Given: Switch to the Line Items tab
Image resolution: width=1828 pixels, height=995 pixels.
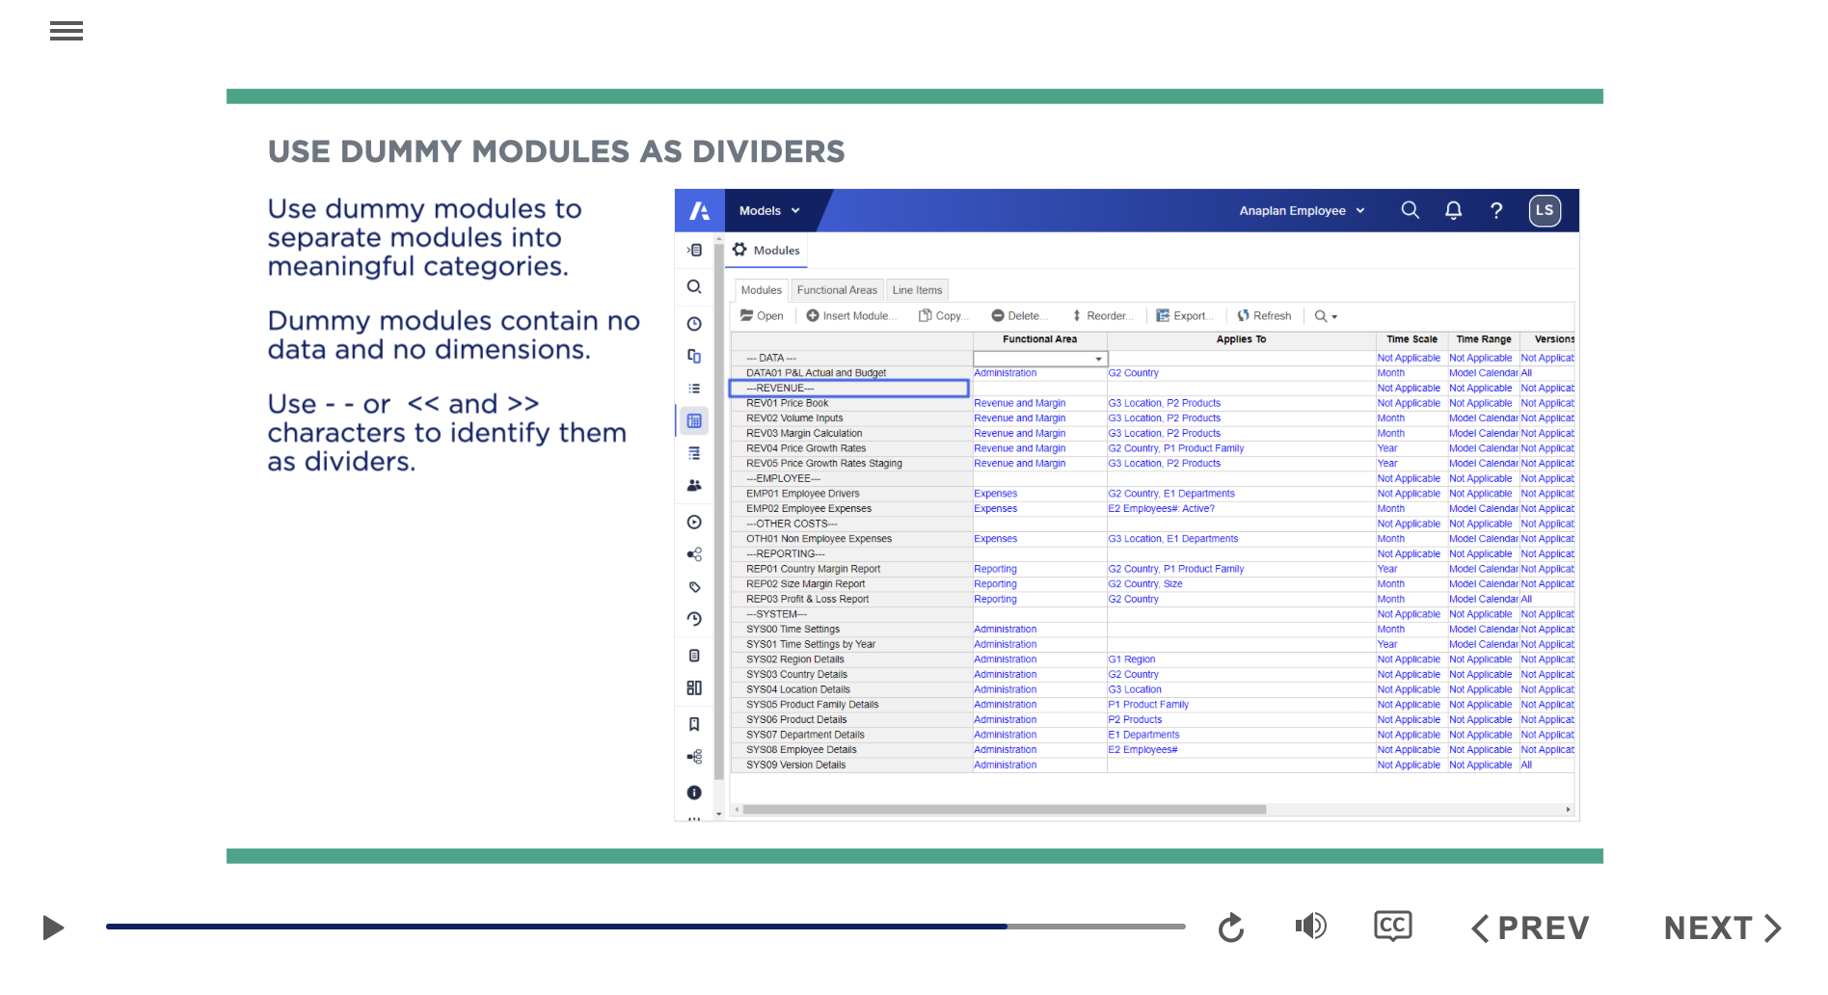Looking at the screenshot, I should click(917, 290).
